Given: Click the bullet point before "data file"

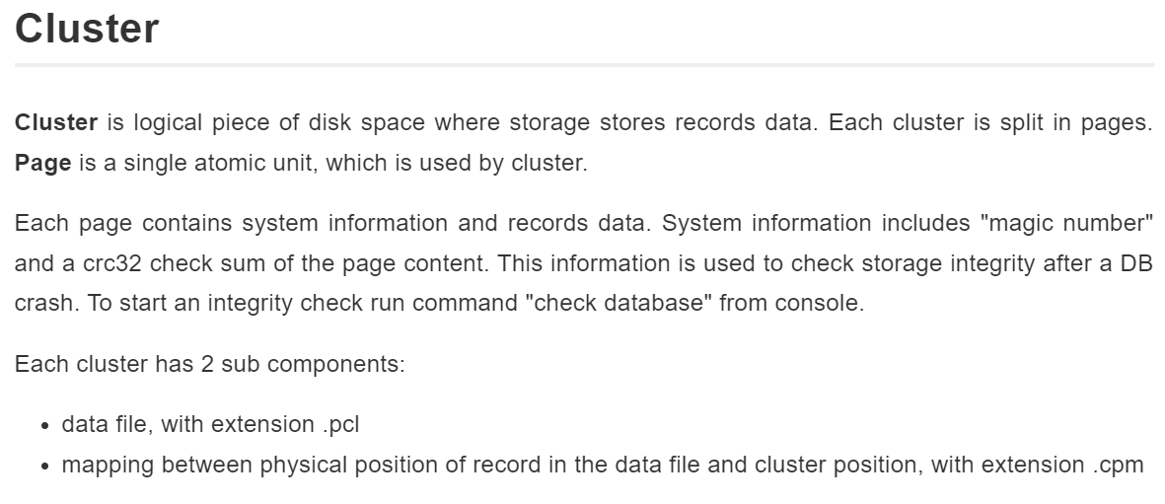Looking at the screenshot, I should tap(46, 426).
